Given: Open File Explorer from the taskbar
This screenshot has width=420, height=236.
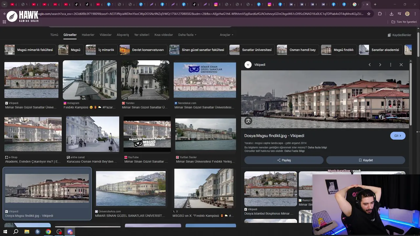Looking at the screenshot, I should [27, 232].
